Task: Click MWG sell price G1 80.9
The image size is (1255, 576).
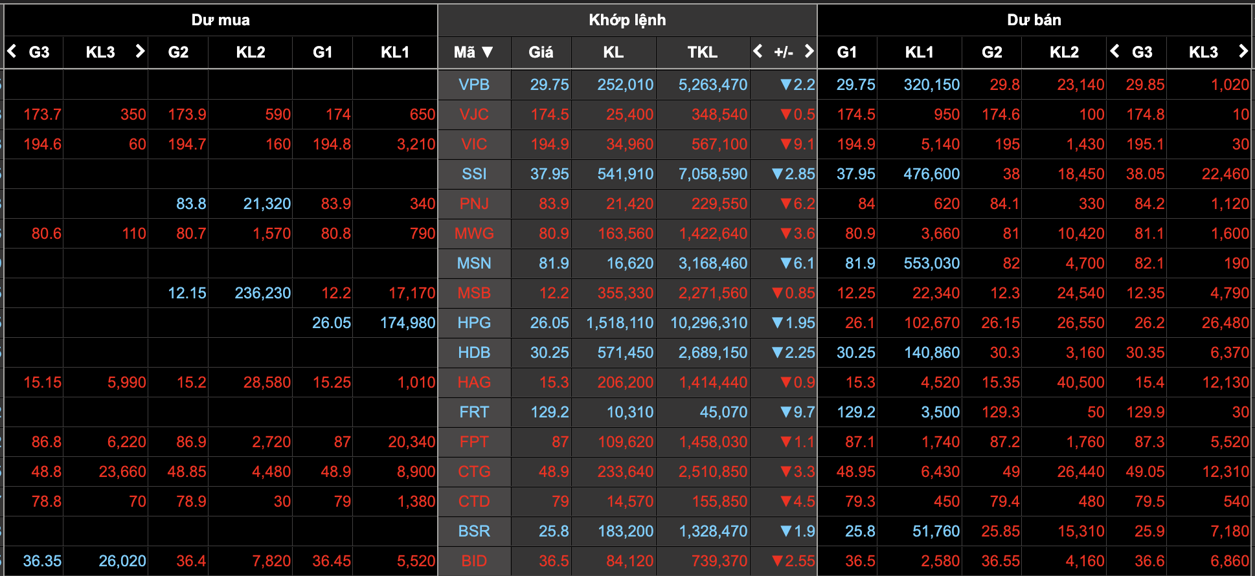Action: point(859,234)
